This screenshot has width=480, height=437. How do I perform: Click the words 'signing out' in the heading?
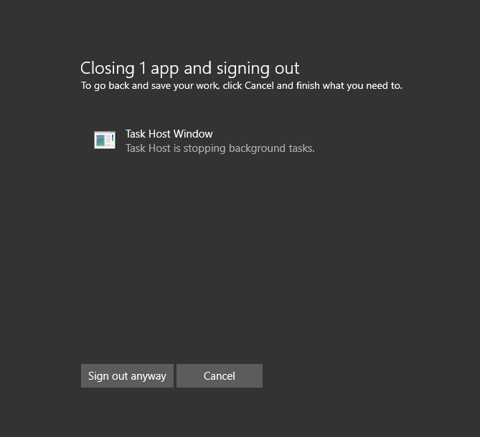pyautogui.click(x=258, y=69)
